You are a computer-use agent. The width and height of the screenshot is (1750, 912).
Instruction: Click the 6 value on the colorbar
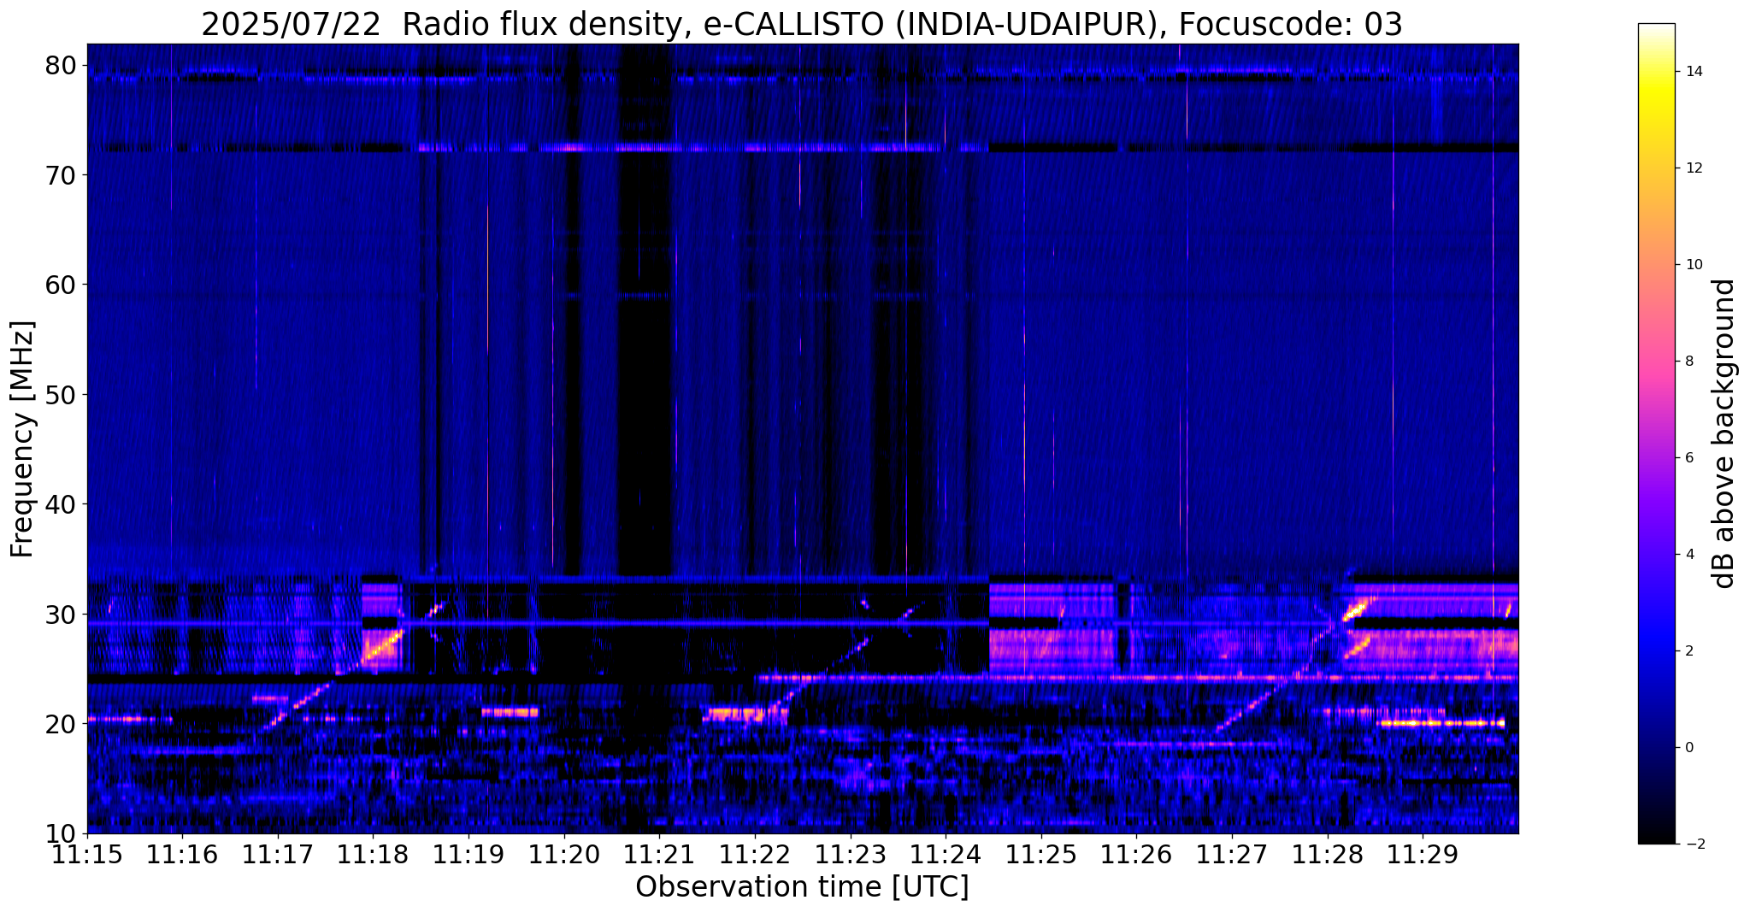pyautogui.click(x=1688, y=458)
